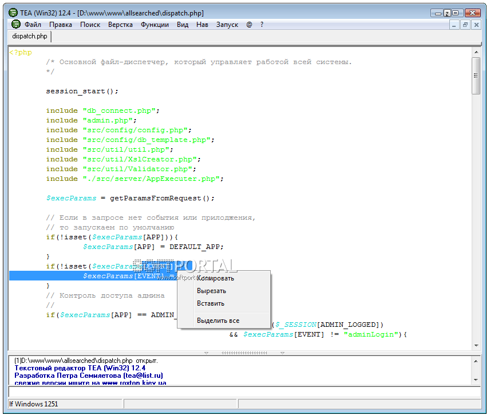
Task: Click the include "src/config/db_template.php" line
Action: 131,140
